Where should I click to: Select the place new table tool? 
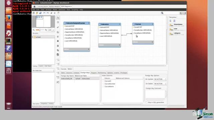58,46
